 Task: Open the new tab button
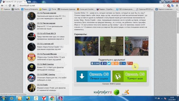29,2
